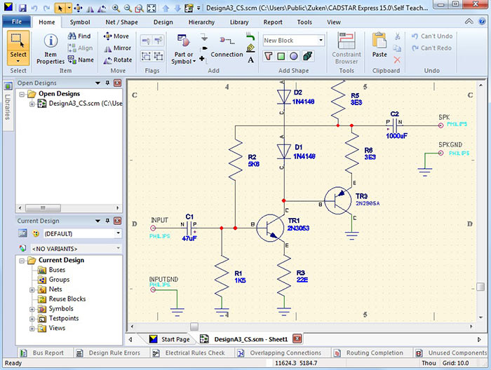Image resolution: width=491 pixels, height=370 pixels.
Task: Open the Libraries side panel
Action: [x=8, y=107]
